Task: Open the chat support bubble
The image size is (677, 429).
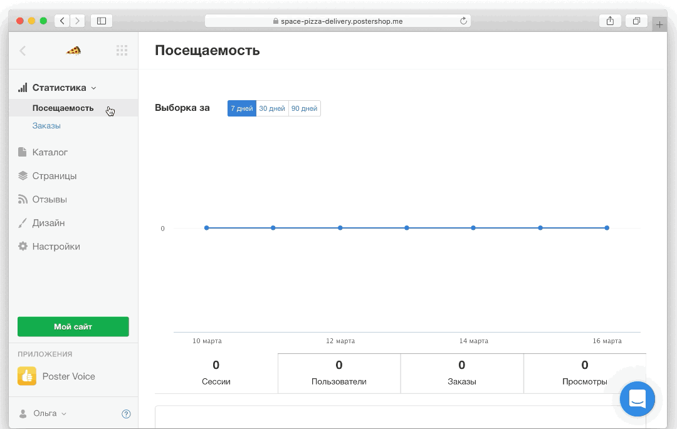Action: [x=637, y=399]
